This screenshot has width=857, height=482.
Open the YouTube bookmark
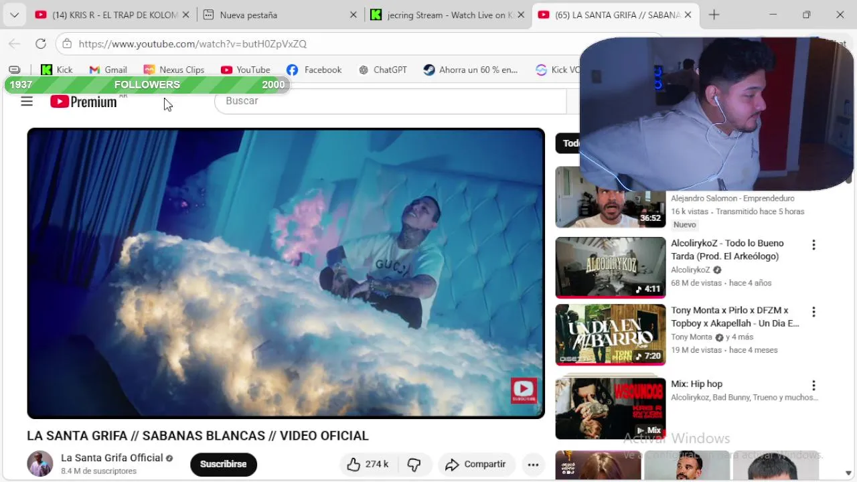246,70
